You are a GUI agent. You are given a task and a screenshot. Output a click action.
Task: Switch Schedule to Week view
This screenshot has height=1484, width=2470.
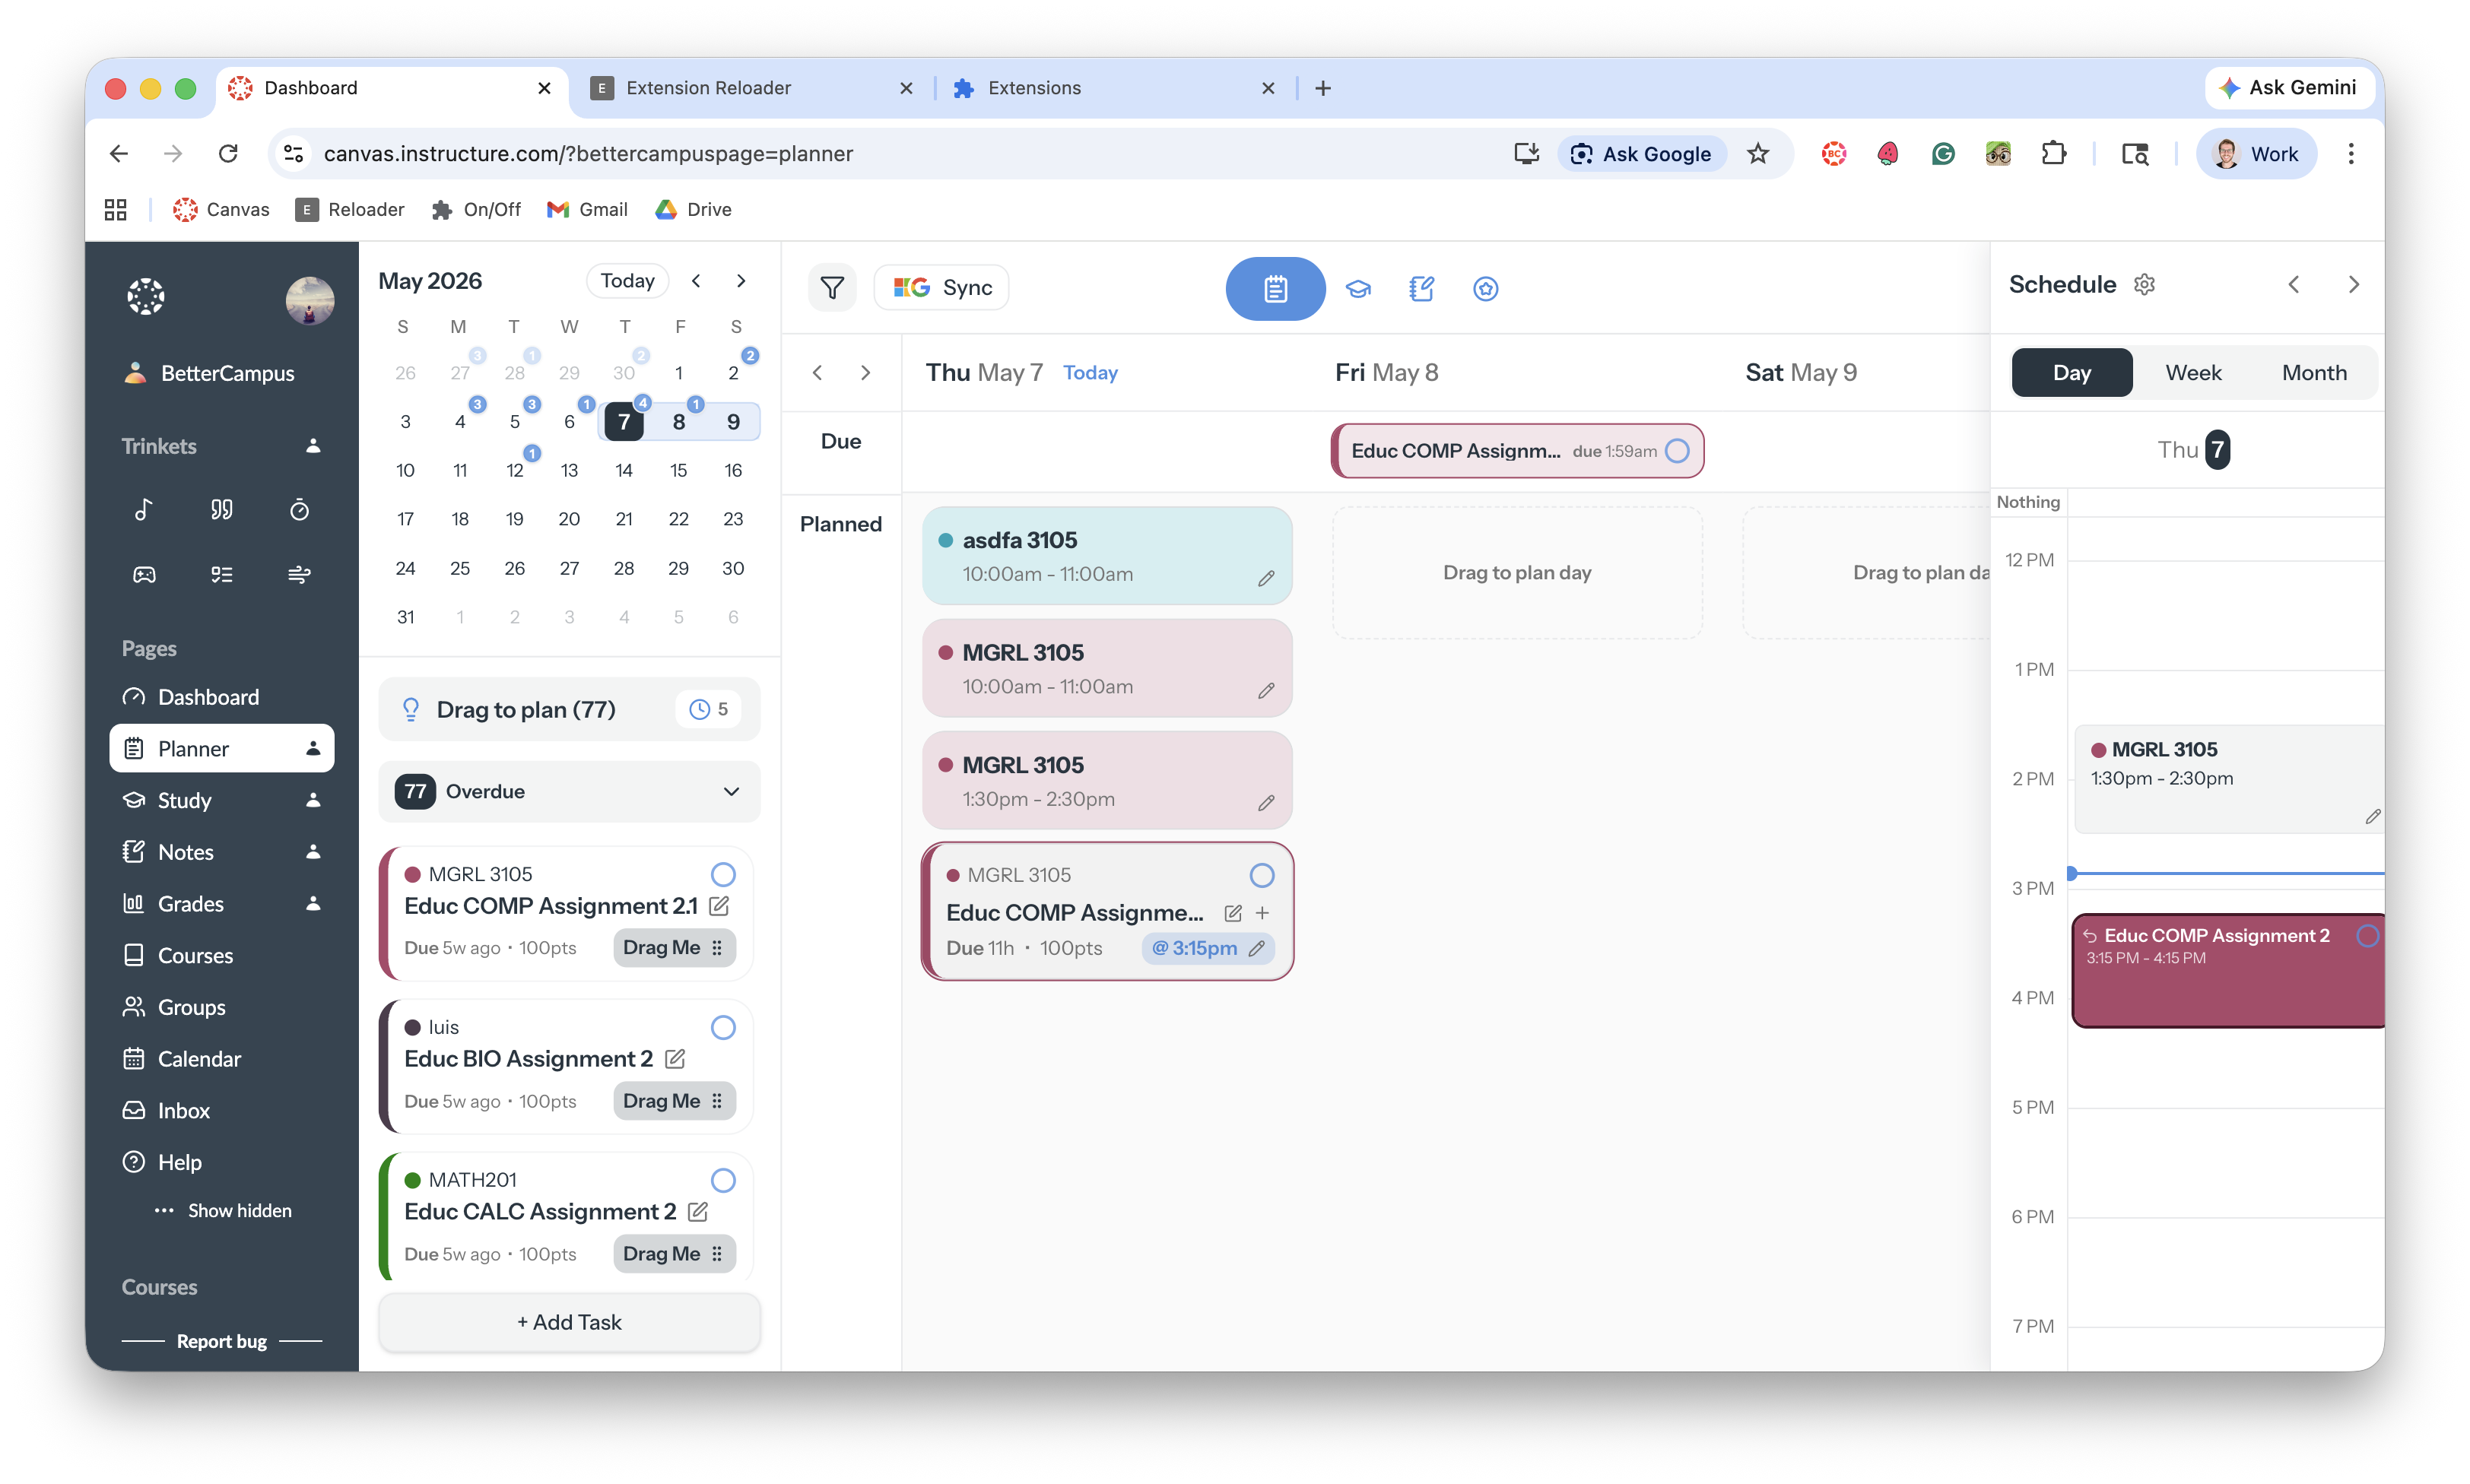2193,373
